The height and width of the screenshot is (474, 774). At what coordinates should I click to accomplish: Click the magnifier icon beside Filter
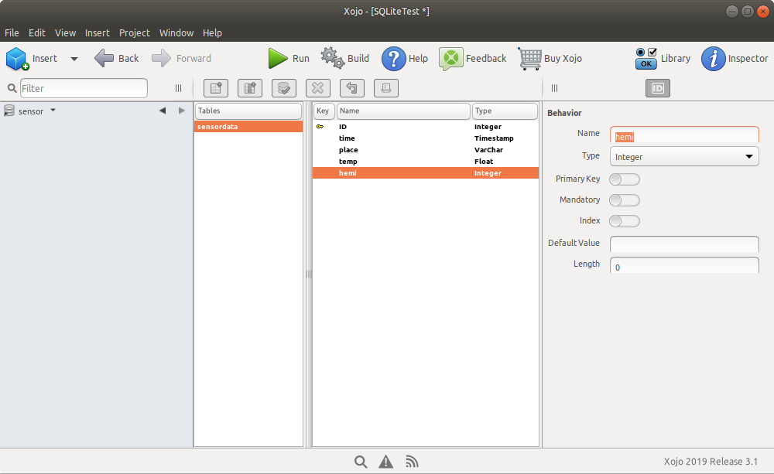coord(12,88)
